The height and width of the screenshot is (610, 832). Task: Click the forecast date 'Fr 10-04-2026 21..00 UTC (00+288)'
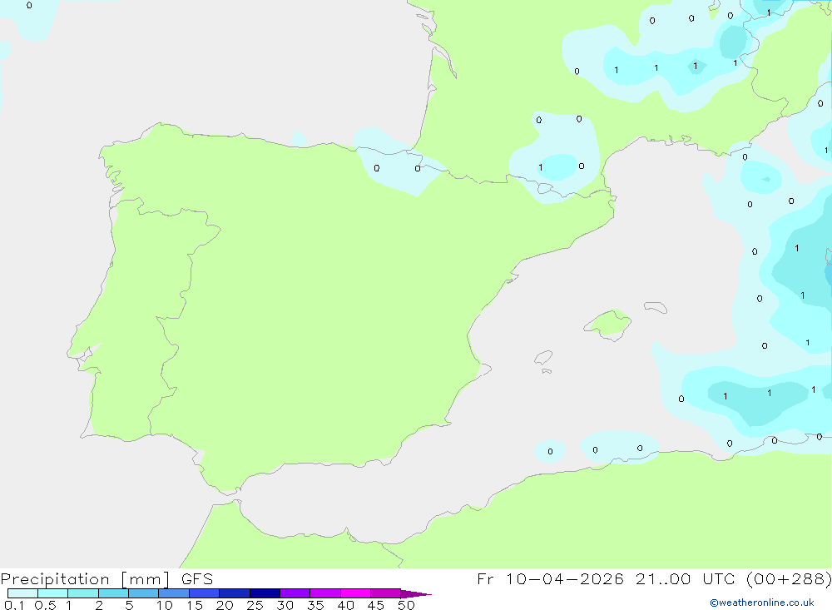click(x=654, y=578)
